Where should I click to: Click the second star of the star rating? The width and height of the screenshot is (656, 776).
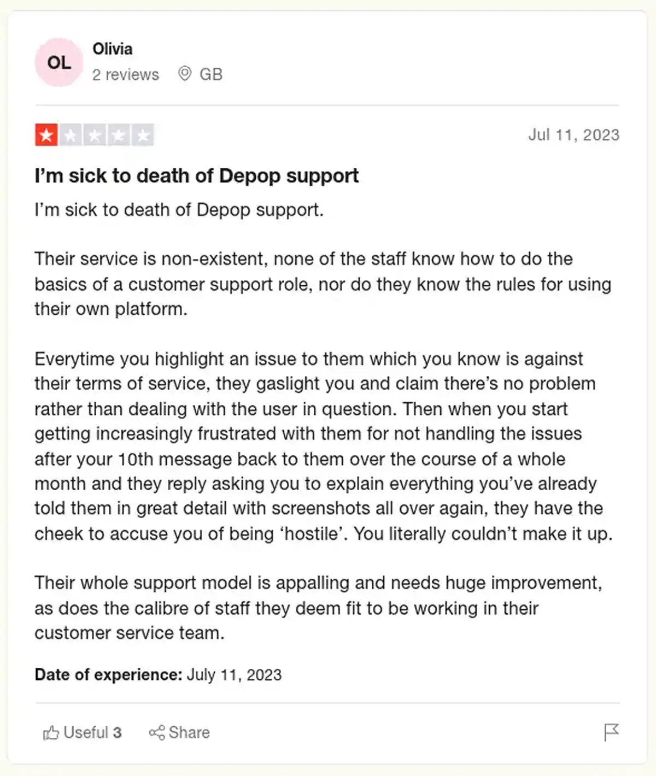coord(71,134)
